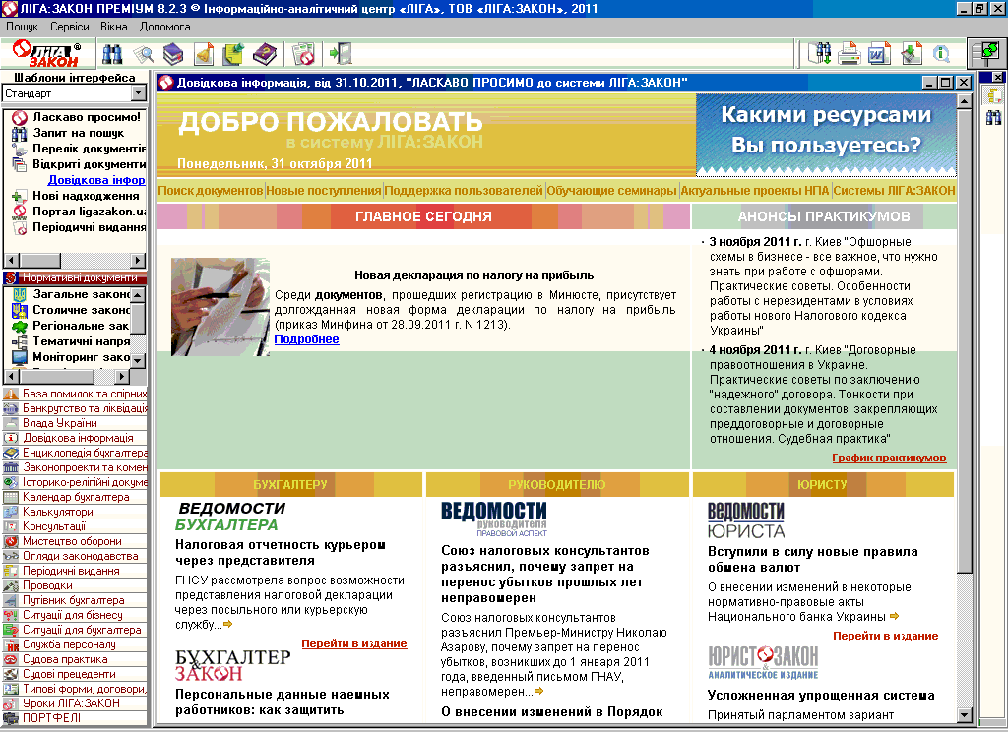Open Системы ЛІГА:ЗАКОН tab
Screen dimensions: 1008x732
coord(894,190)
